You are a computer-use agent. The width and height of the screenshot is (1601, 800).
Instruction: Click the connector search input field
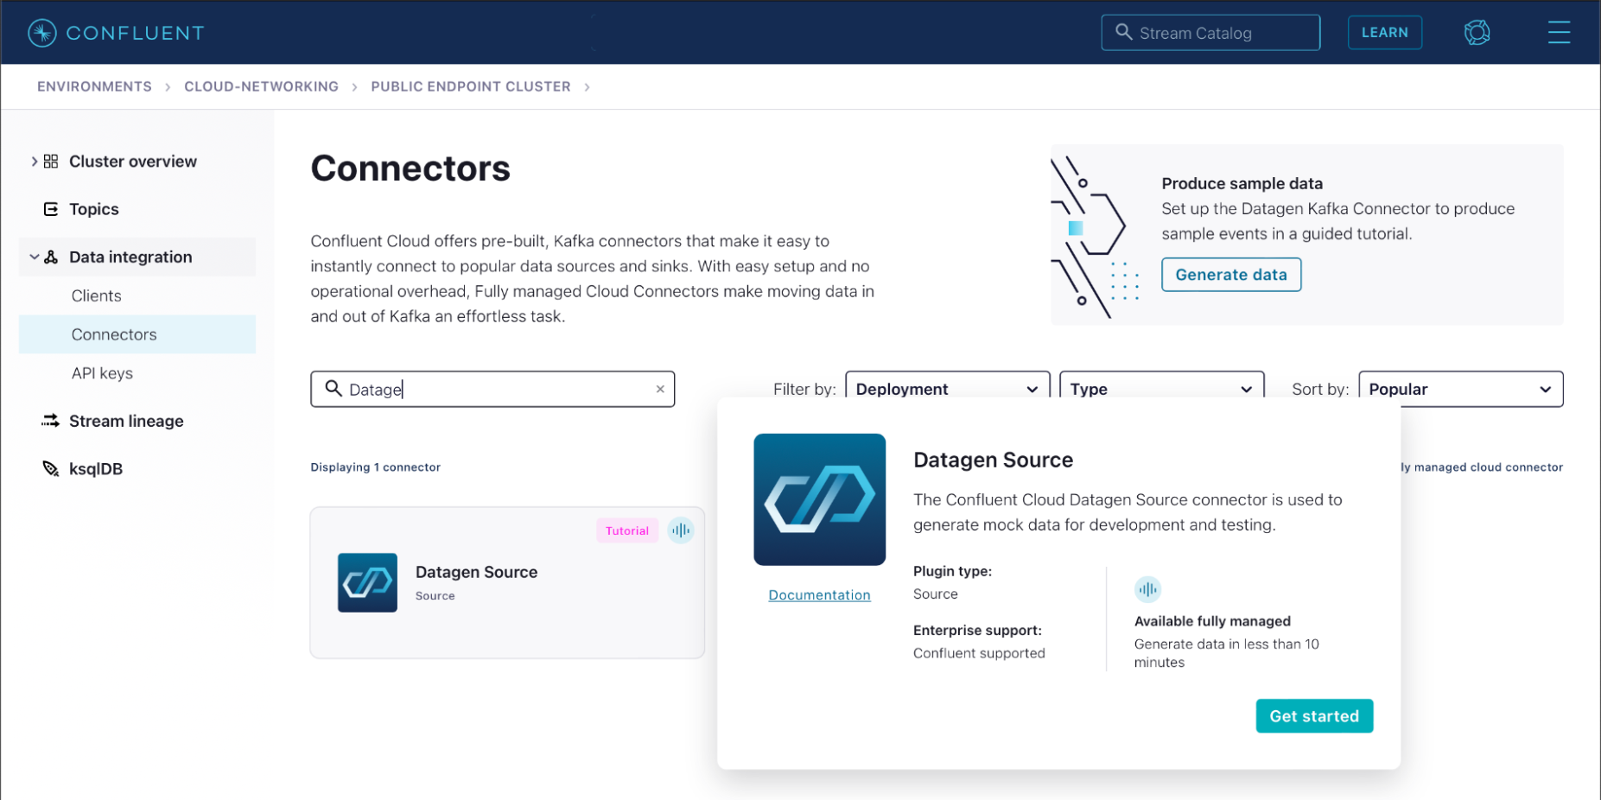tap(492, 390)
